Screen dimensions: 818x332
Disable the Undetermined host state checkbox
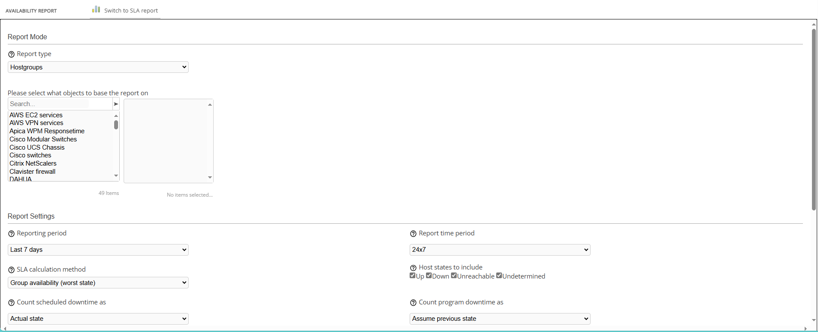pyautogui.click(x=499, y=276)
